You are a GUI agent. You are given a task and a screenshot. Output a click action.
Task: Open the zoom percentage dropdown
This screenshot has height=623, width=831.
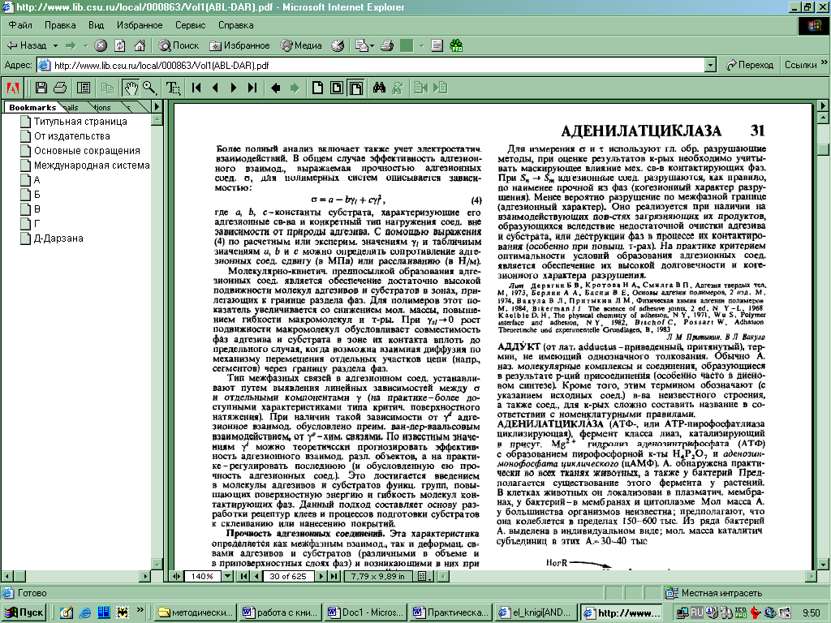click(x=227, y=577)
